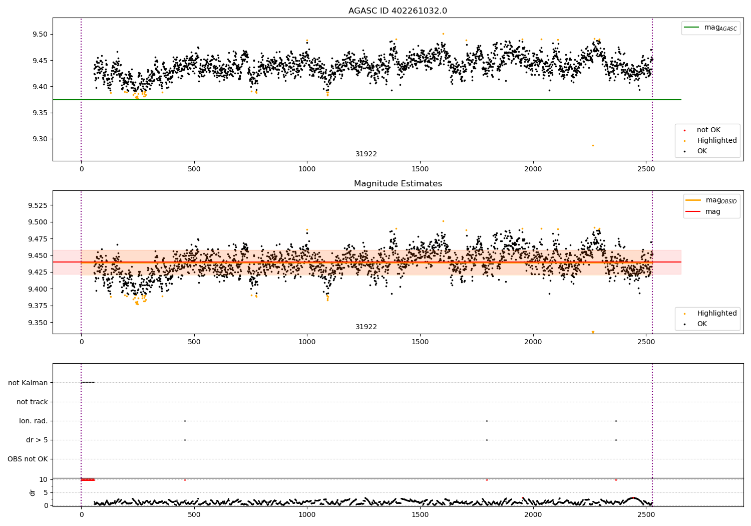Click the 'OK' entry below Highlighted in top legend

702,151
